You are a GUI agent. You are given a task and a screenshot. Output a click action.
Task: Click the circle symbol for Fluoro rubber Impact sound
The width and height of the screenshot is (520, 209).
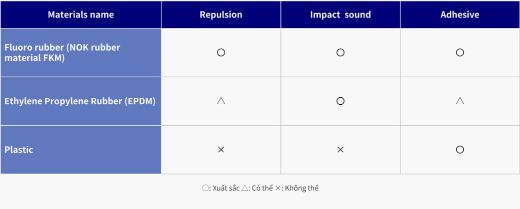340,52
